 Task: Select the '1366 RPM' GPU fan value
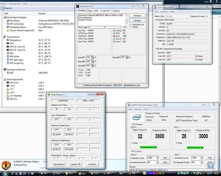(x=43, y=73)
